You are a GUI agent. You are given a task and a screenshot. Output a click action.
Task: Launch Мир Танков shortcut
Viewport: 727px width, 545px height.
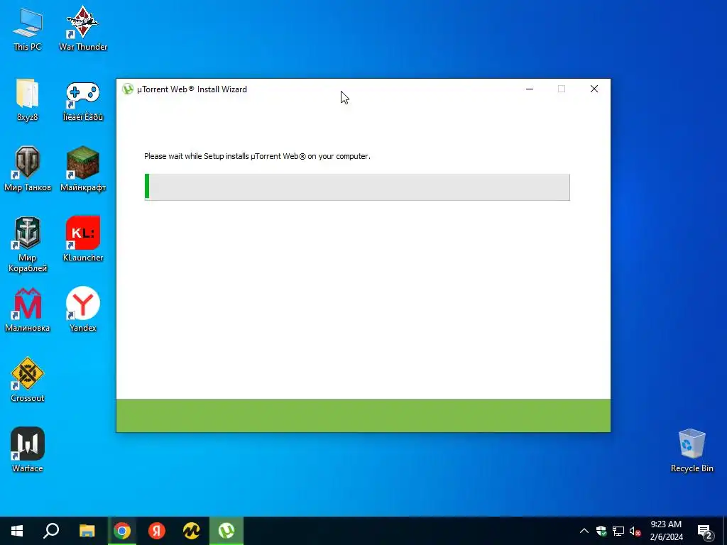pyautogui.click(x=28, y=169)
